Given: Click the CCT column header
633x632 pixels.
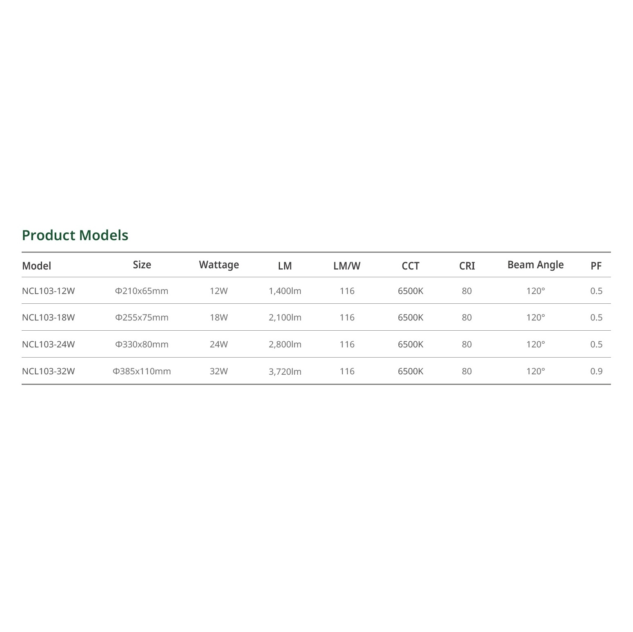Looking at the screenshot, I should (411, 266).
